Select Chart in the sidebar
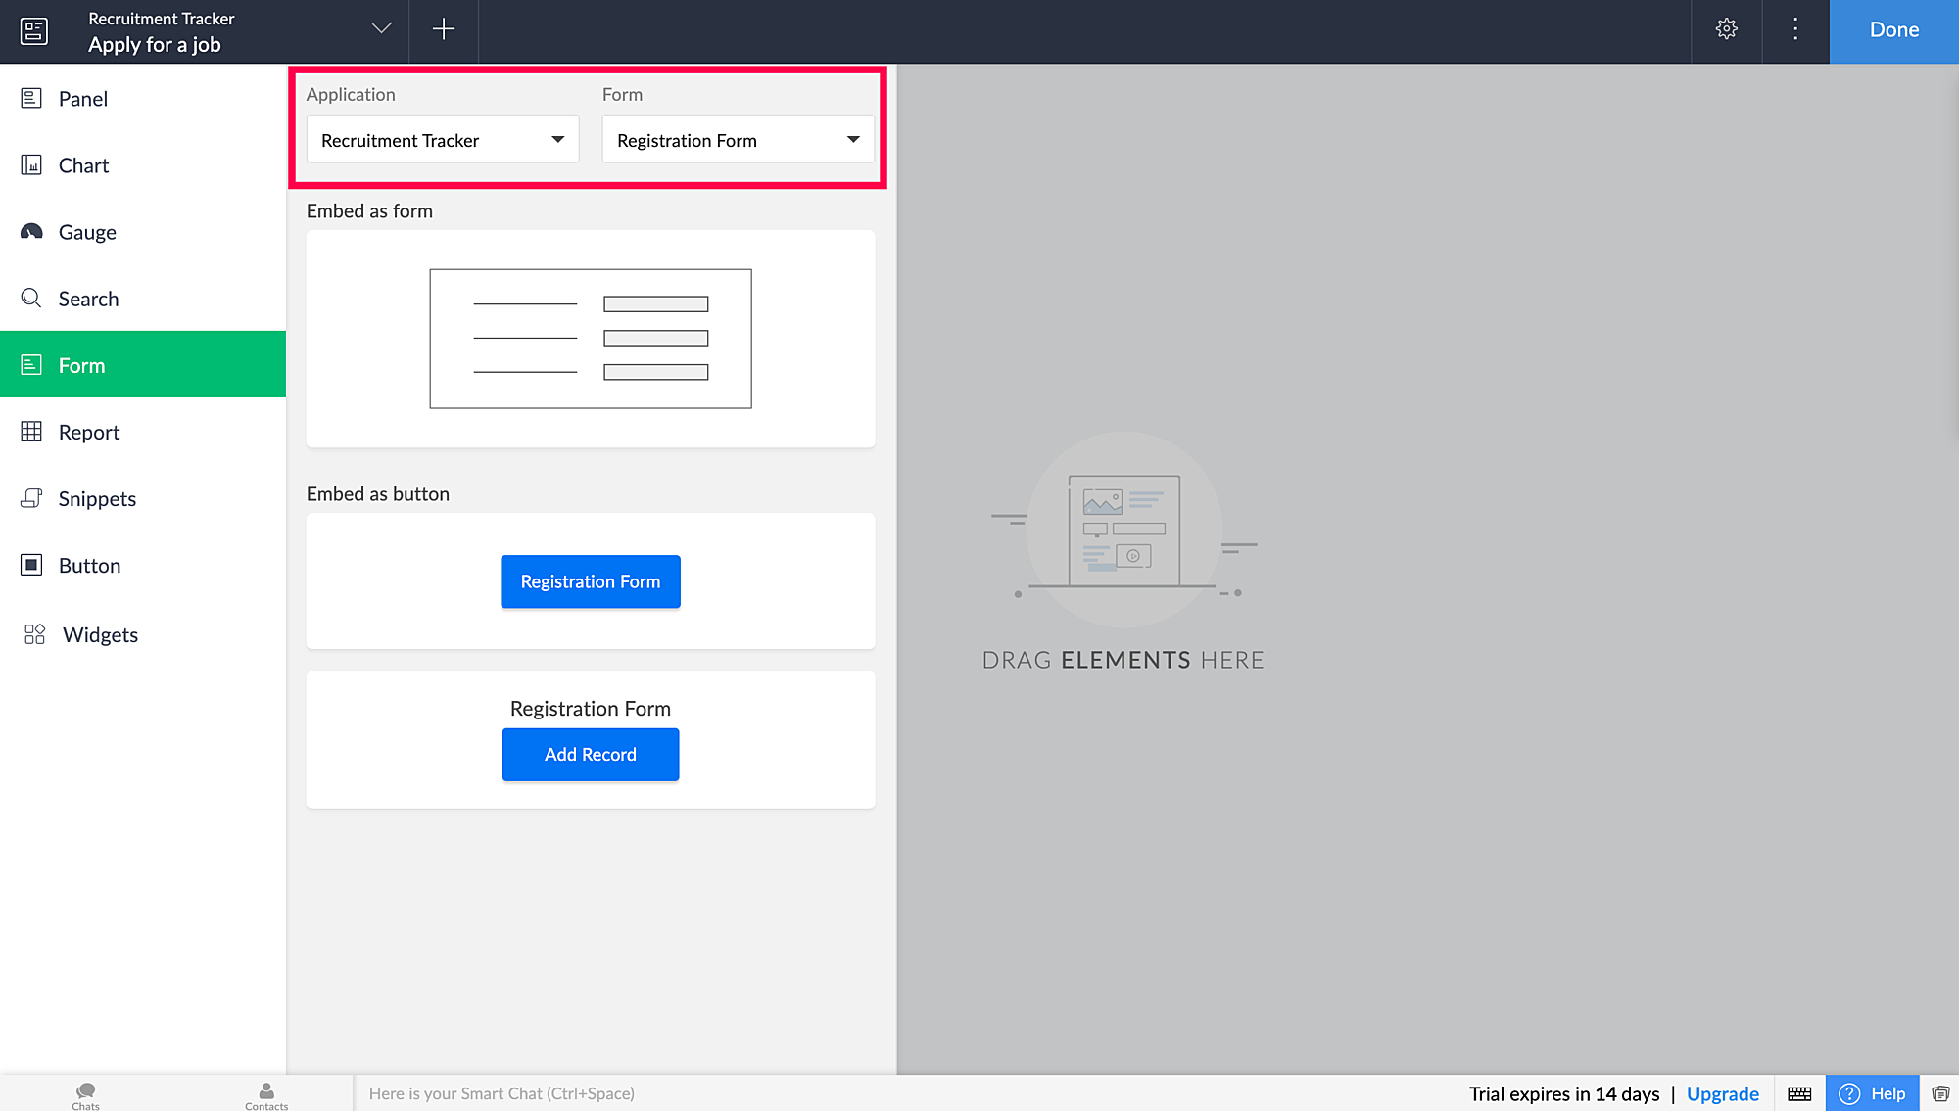The height and width of the screenshot is (1111, 1959). coord(83,165)
